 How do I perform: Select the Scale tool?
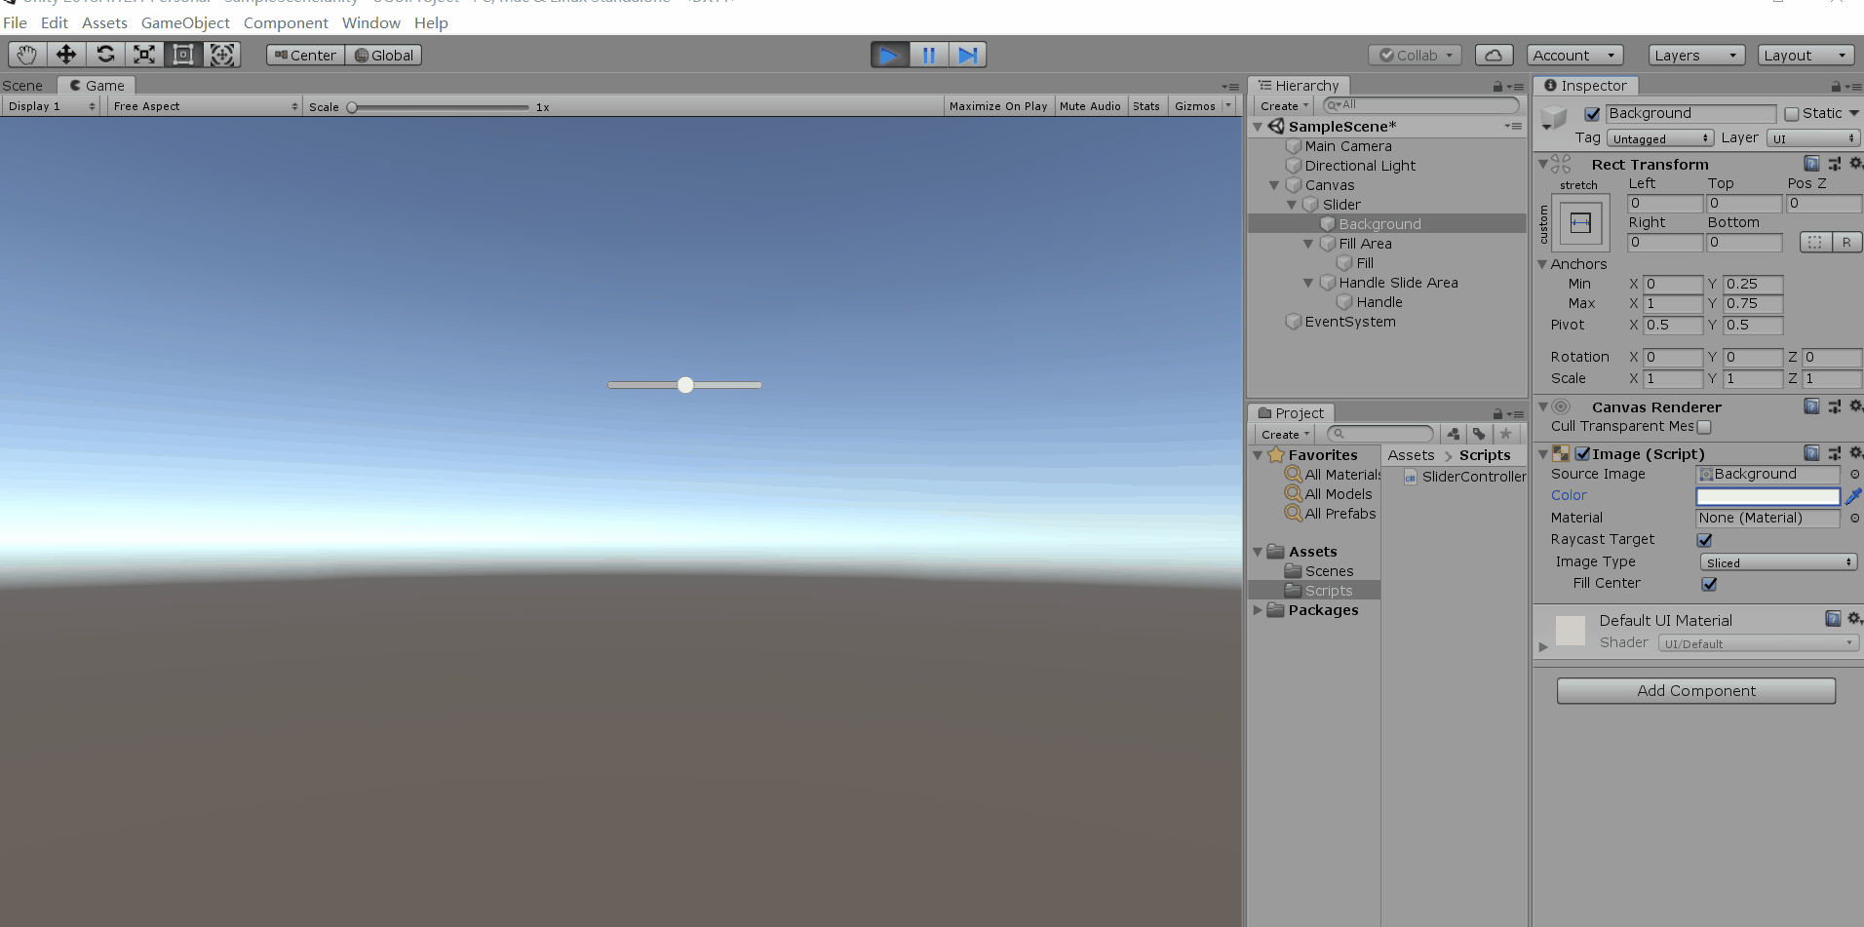pyautogui.click(x=144, y=55)
